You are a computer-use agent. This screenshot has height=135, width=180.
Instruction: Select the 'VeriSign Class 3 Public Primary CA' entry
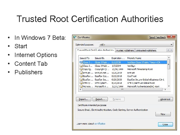pos(123,62)
